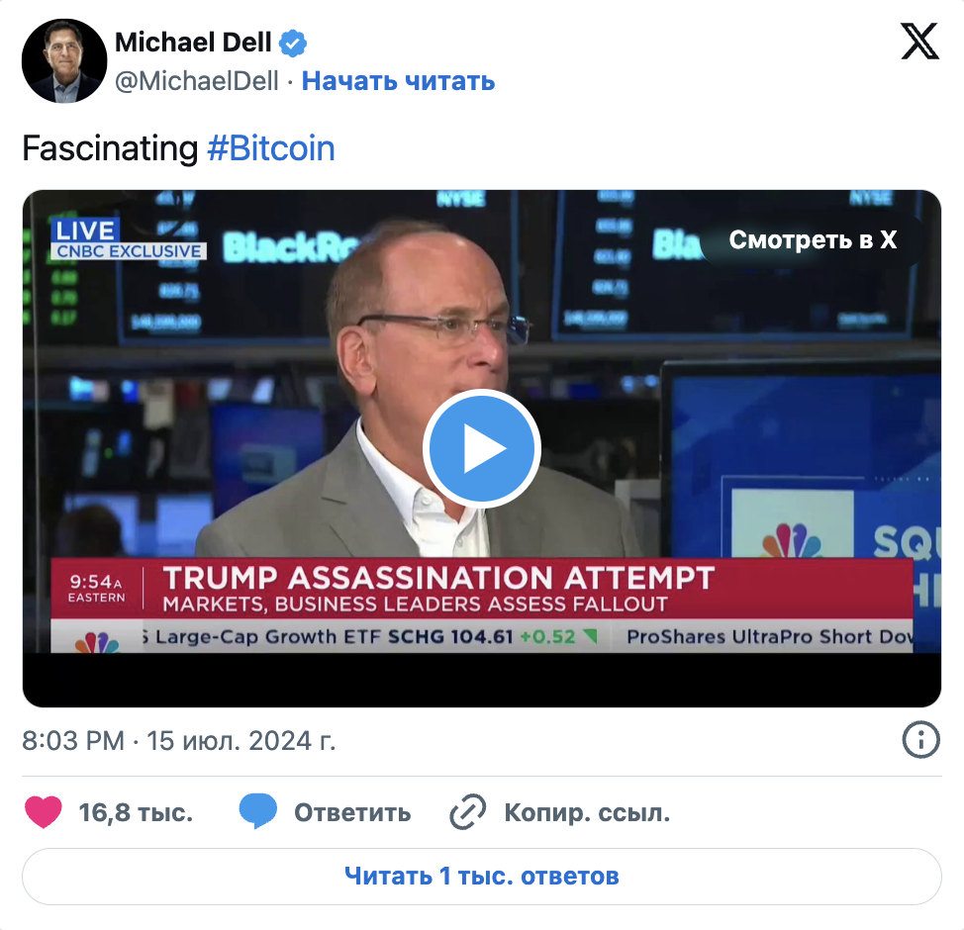Click the 'Ответить' reply label
The width and height of the screenshot is (964, 930).
(x=352, y=812)
